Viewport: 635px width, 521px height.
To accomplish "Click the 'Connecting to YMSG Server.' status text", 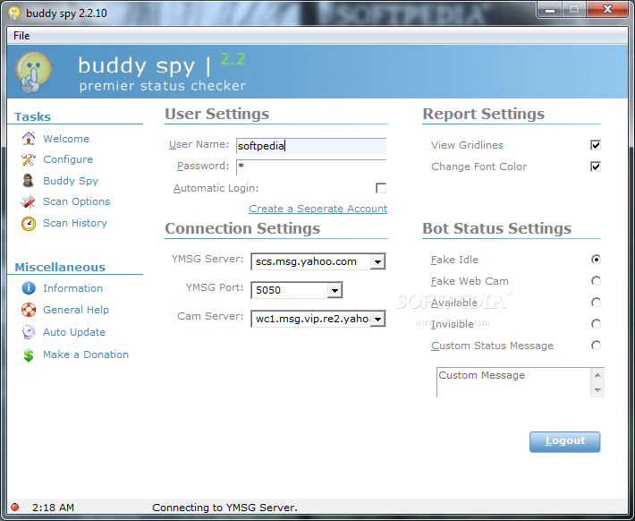I will pos(224,508).
